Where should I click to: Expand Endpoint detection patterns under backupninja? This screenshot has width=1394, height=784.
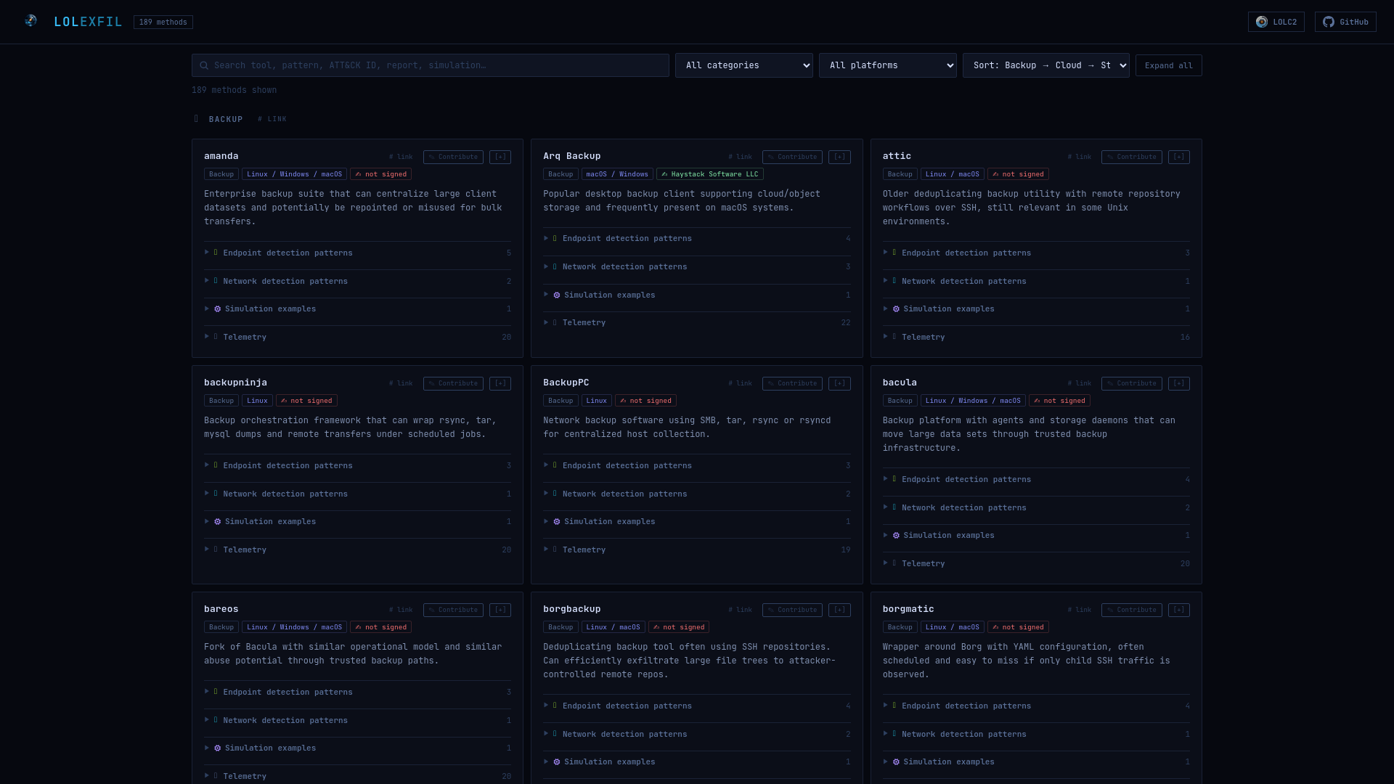tap(288, 466)
